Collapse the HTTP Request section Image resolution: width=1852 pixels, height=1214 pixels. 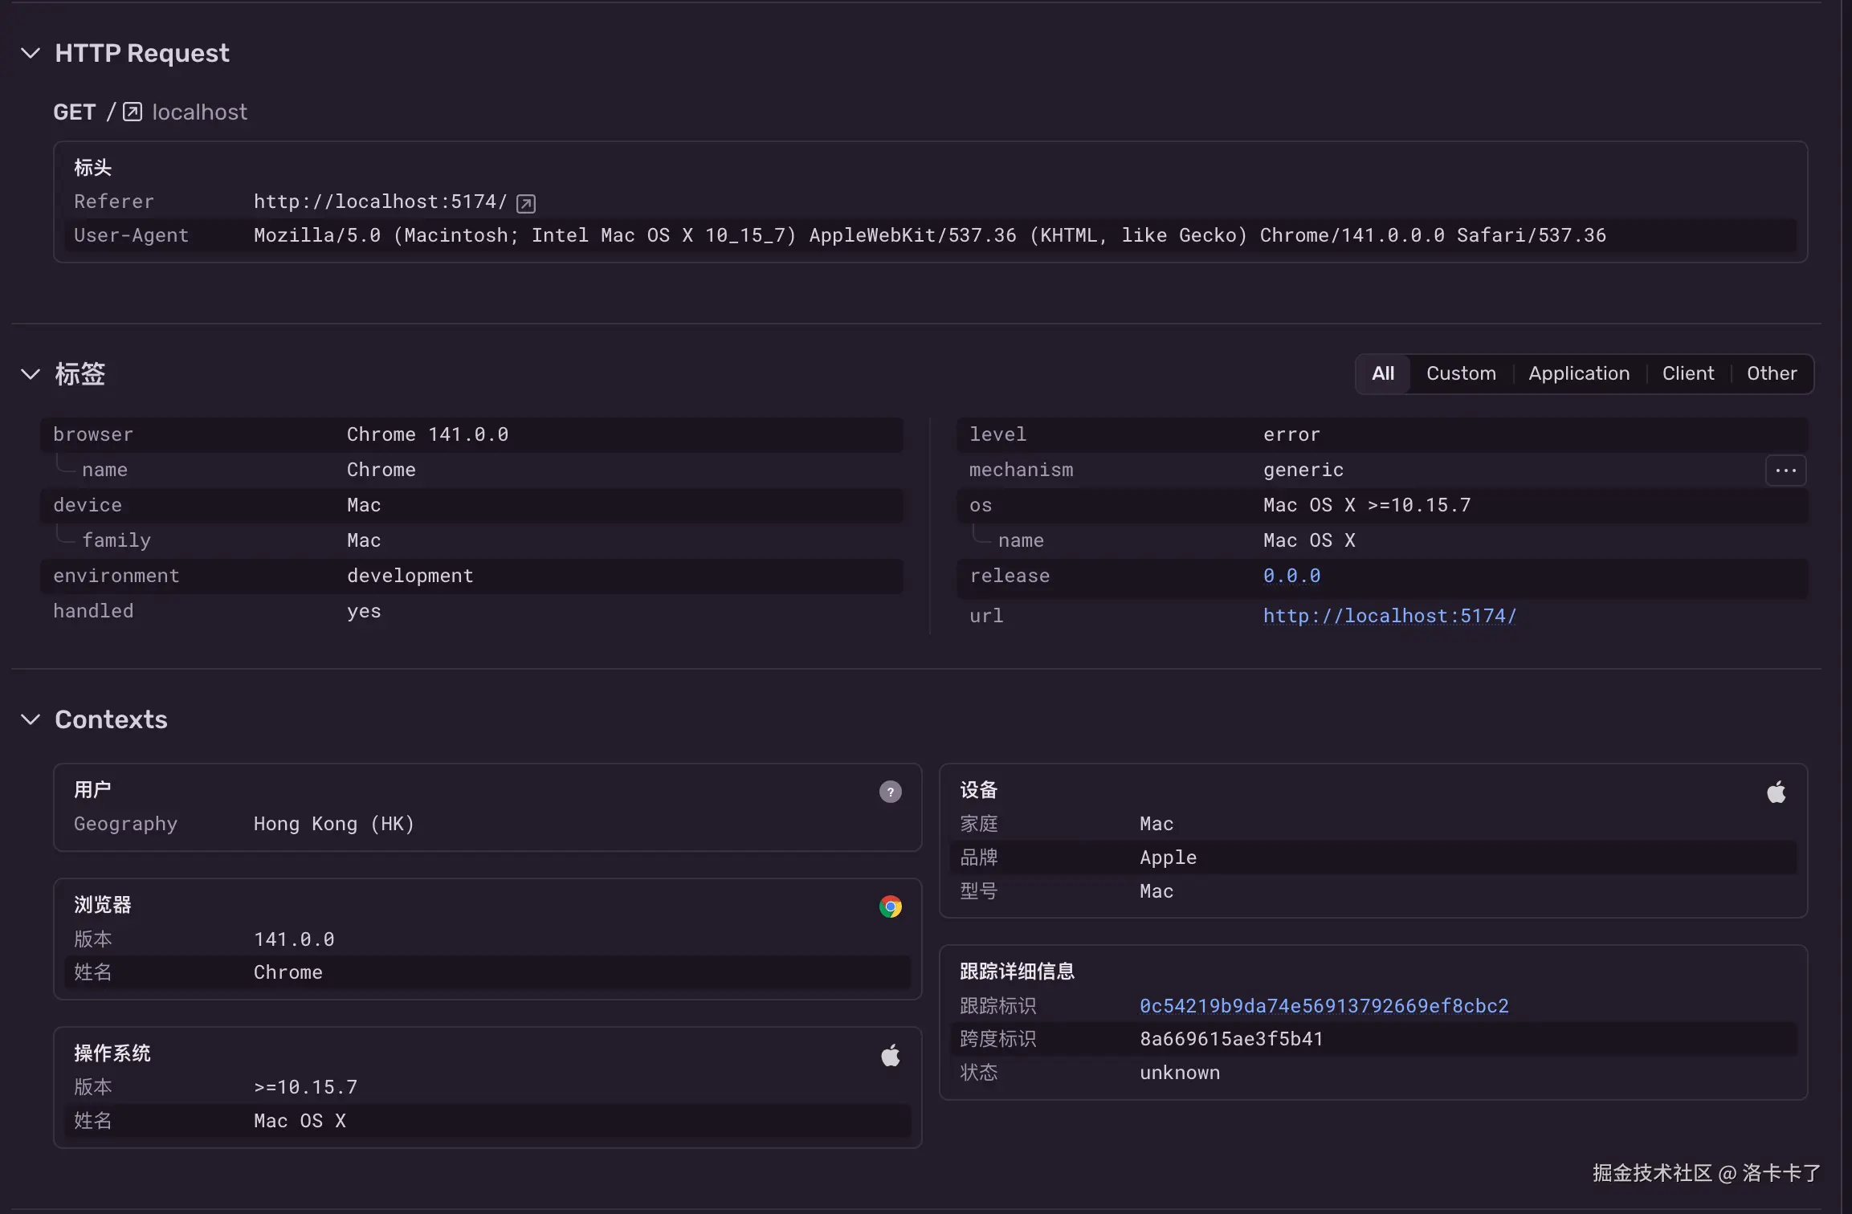point(31,53)
